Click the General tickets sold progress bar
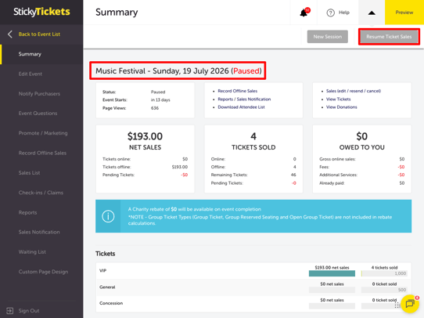The image size is (424, 318). coord(384,290)
